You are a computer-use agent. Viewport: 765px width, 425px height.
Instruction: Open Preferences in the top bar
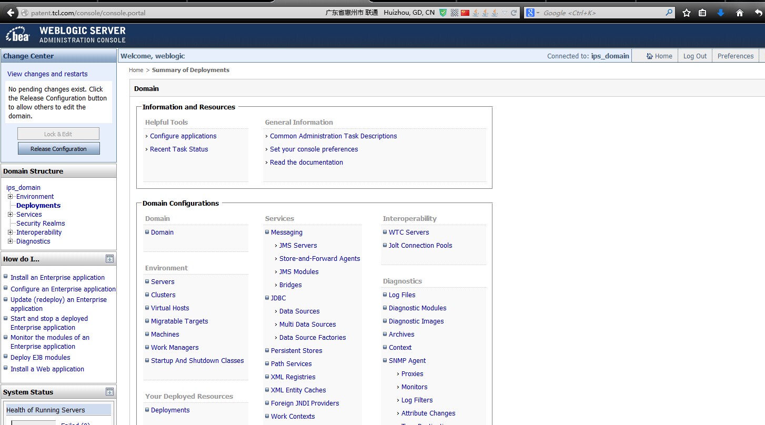(736, 56)
